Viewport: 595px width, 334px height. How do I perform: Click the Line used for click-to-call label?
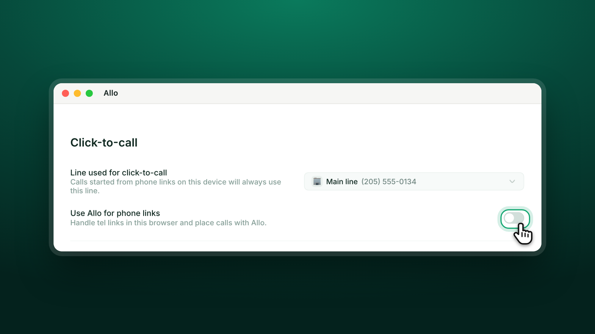118,173
